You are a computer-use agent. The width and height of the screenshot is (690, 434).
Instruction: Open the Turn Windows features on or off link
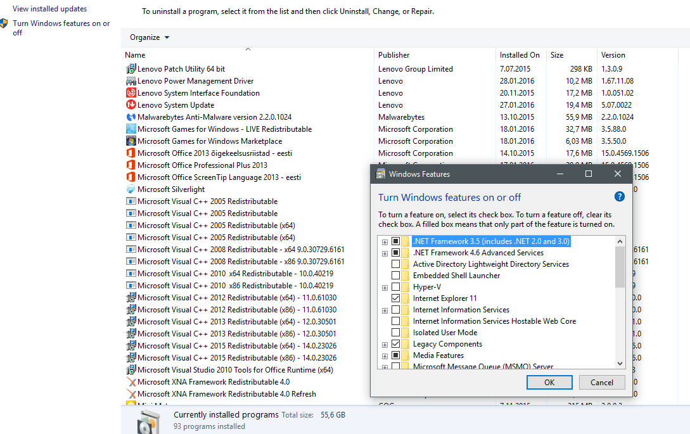pyautogui.click(x=61, y=28)
